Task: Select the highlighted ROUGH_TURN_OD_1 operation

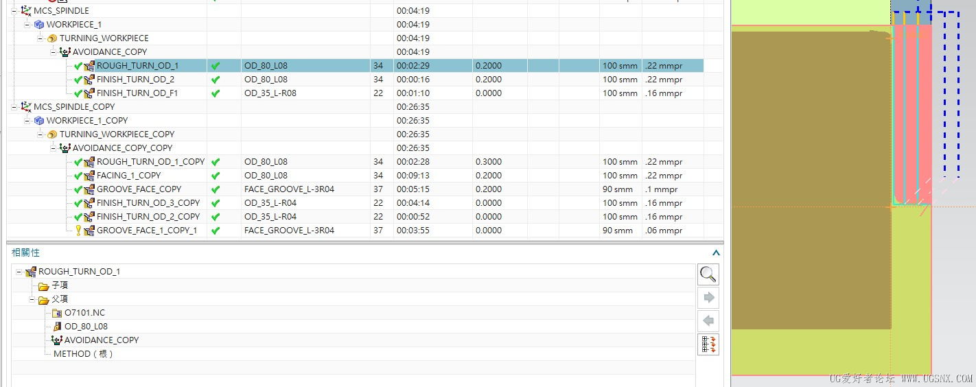Action: pyautogui.click(x=137, y=65)
